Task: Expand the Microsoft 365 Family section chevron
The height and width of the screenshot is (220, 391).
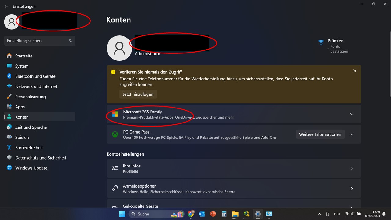Action: 351,114
